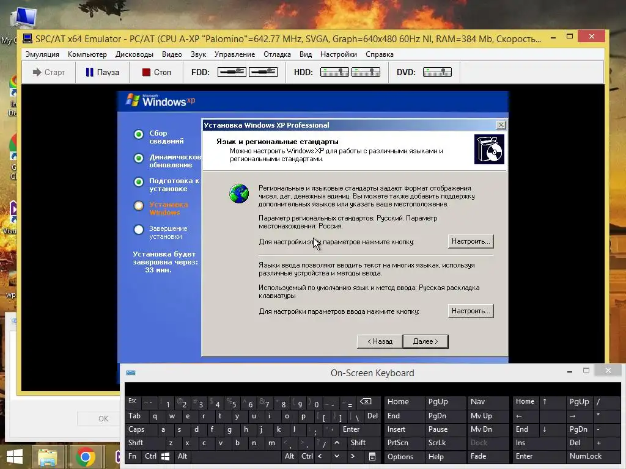Open the Справка menu
The width and height of the screenshot is (626, 469).
[379, 54]
